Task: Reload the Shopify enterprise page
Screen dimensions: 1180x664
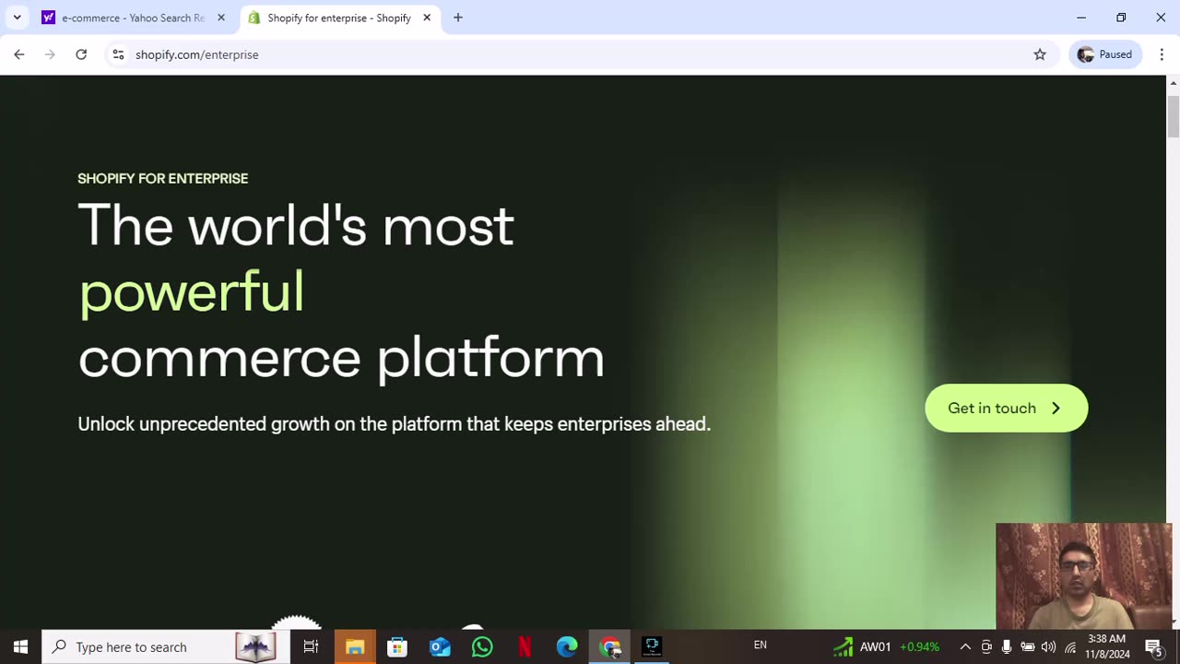Action: point(81,54)
